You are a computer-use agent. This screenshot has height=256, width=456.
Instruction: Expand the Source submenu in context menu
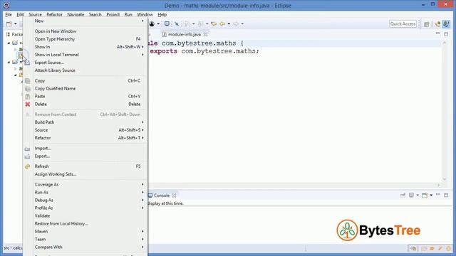coord(85,130)
